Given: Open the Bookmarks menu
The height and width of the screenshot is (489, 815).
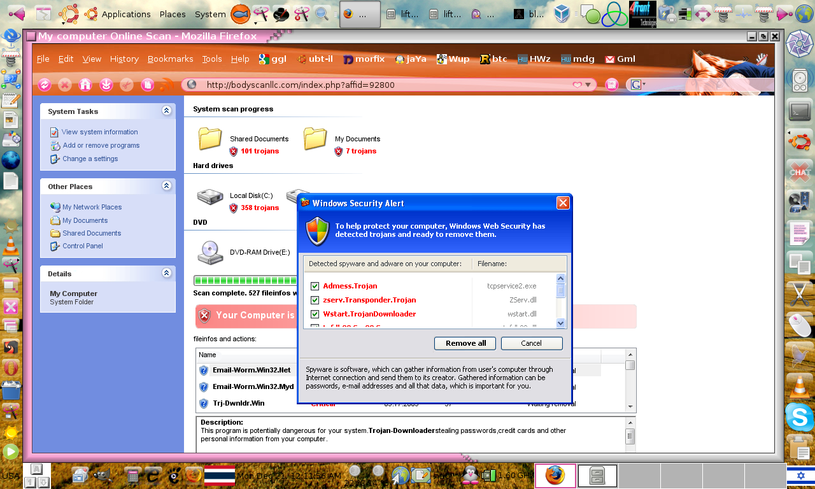Looking at the screenshot, I should (170, 59).
